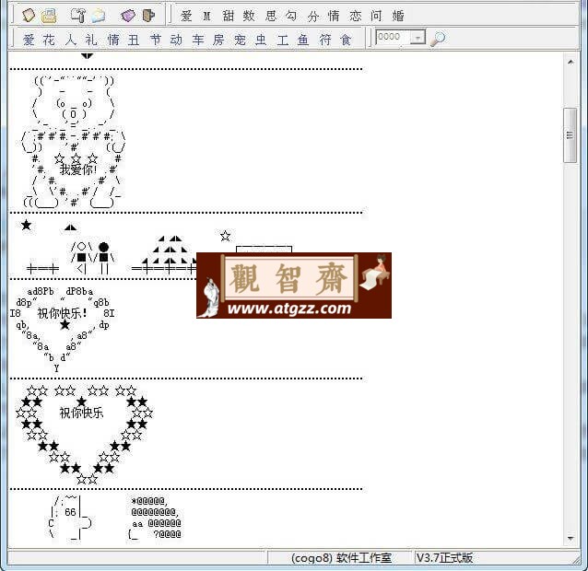
Task: Choose the 车 category button
Action: pos(197,39)
